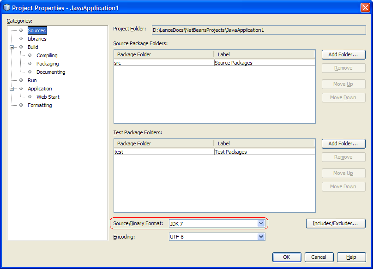Click the Project Folder path field
Screen dimensions: 373x269
[259, 30]
